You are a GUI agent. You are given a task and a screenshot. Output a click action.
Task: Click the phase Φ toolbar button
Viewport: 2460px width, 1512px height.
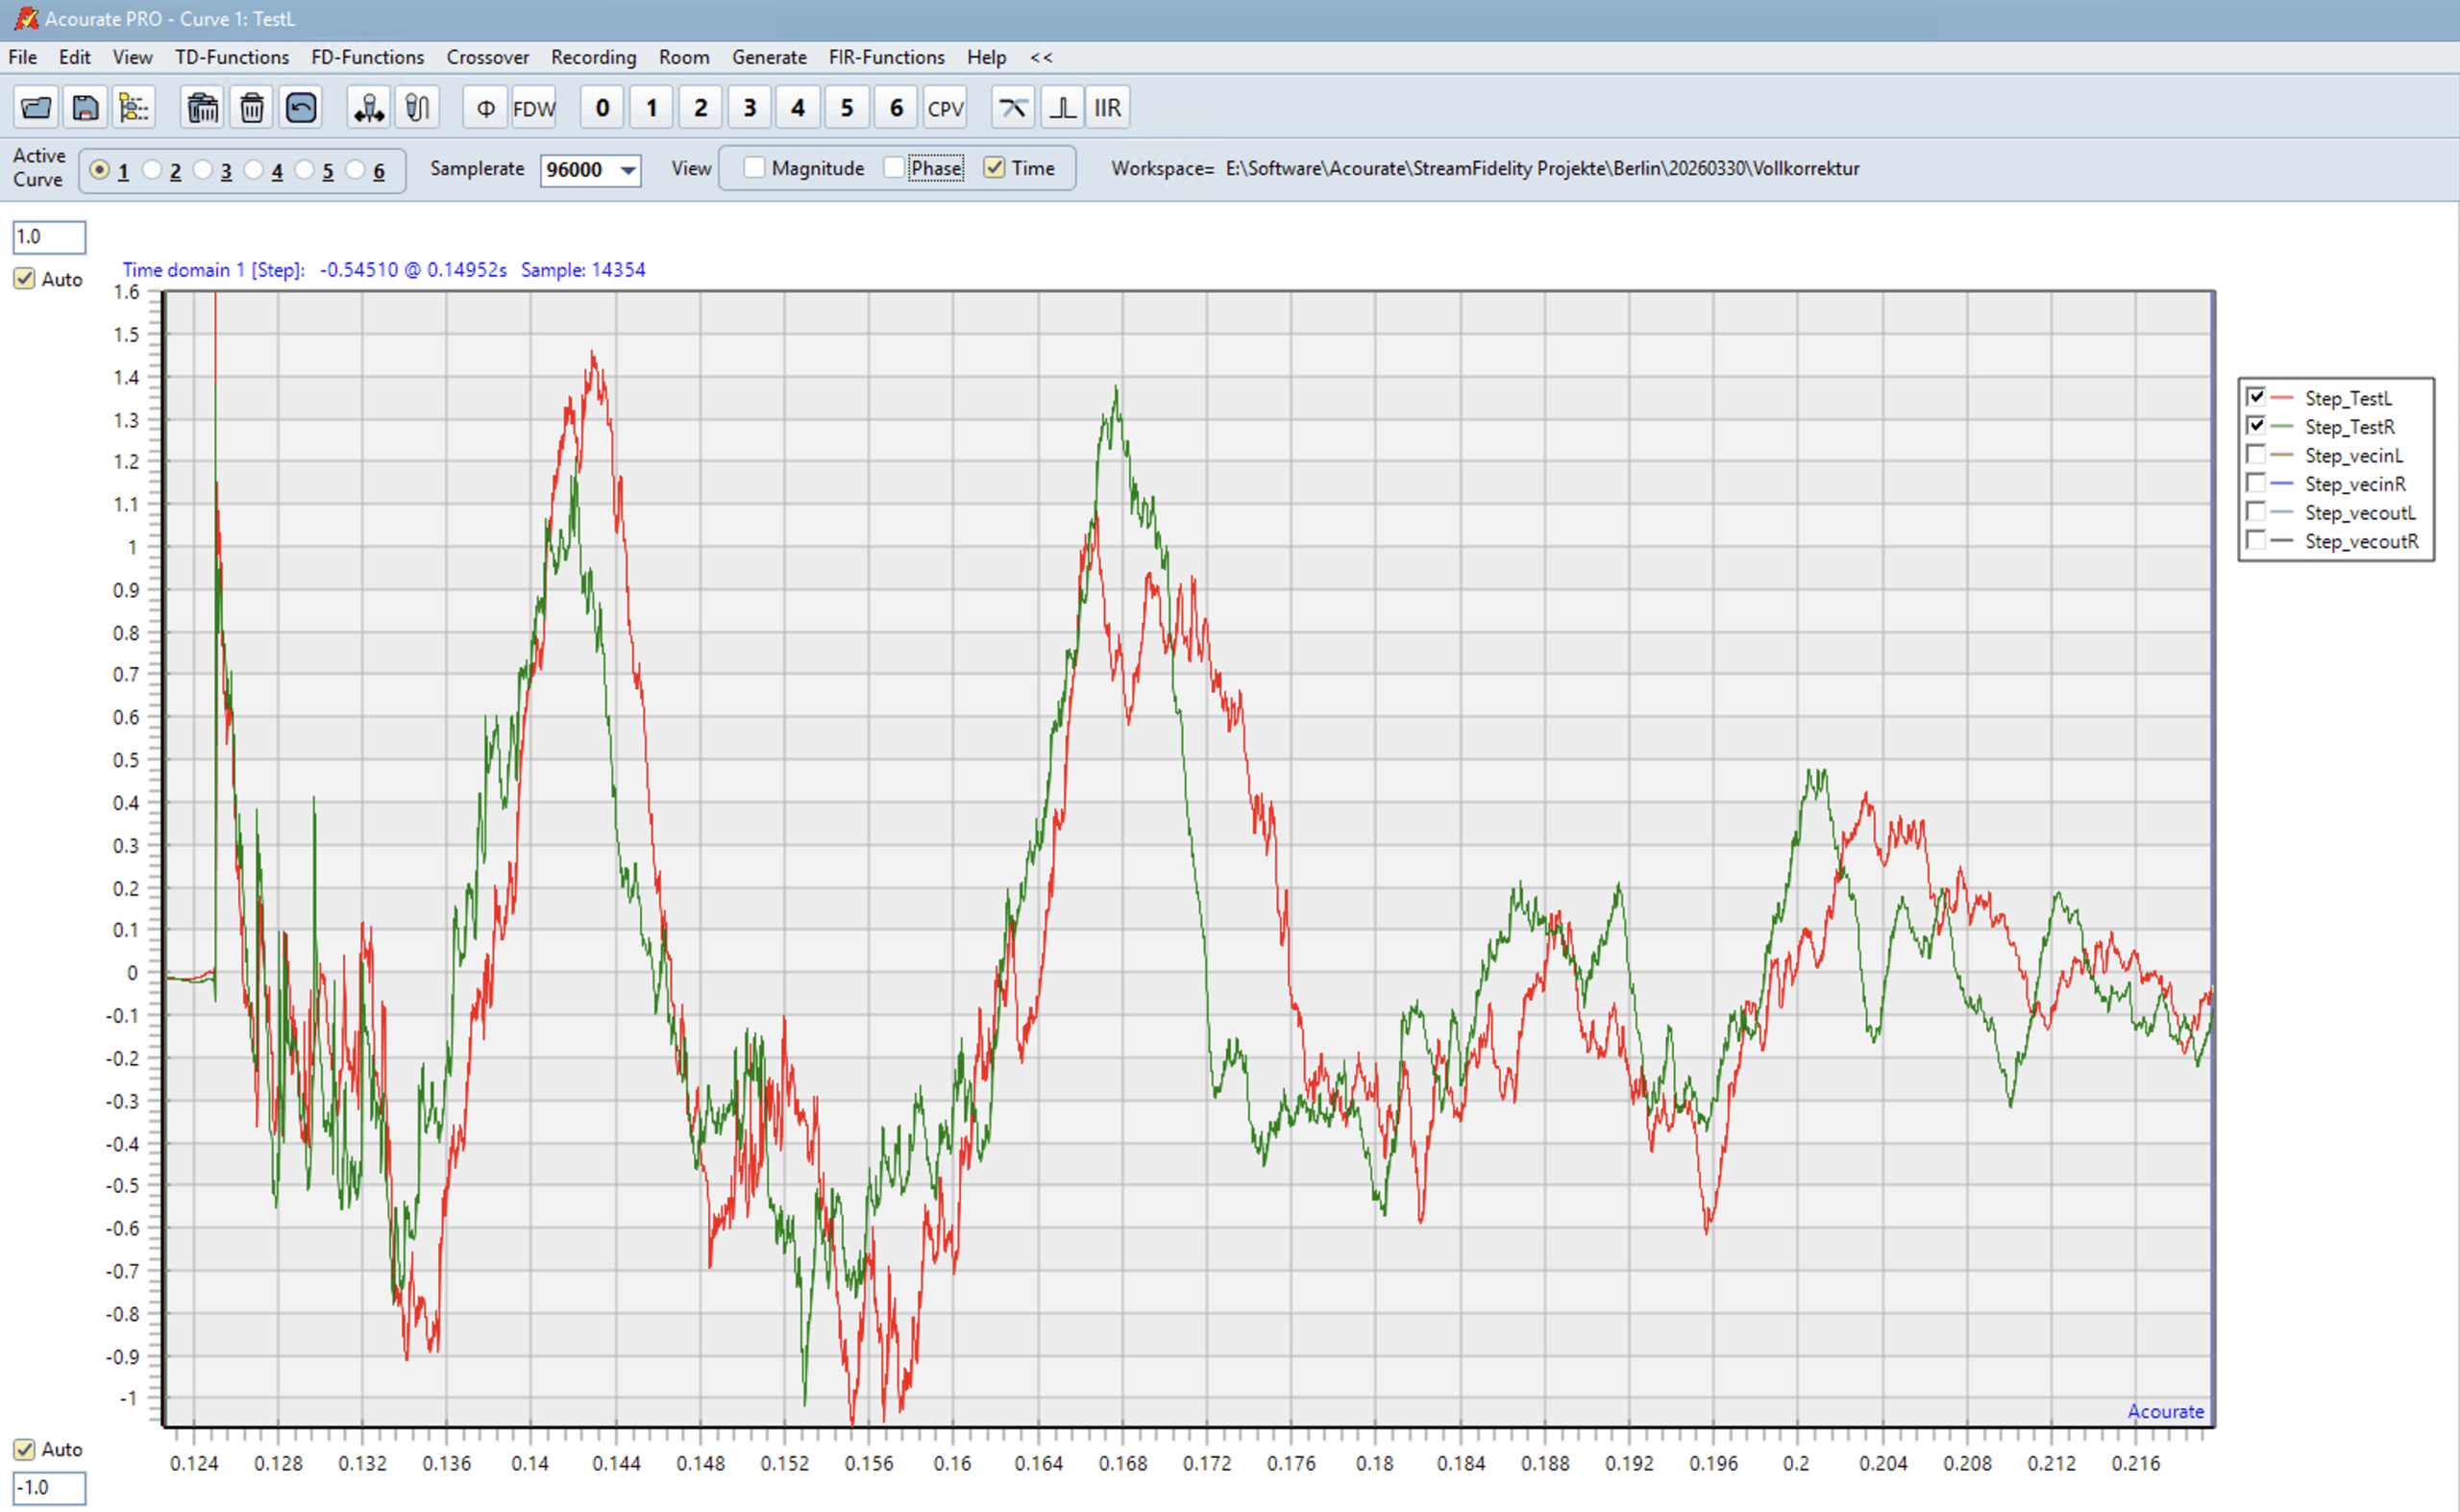click(486, 107)
